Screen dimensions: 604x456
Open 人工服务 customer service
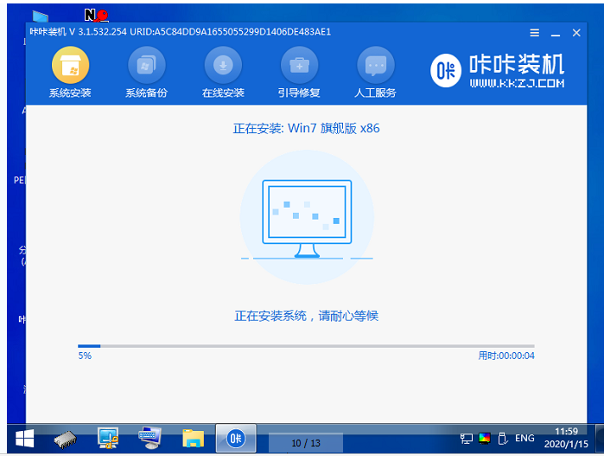point(375,72)
